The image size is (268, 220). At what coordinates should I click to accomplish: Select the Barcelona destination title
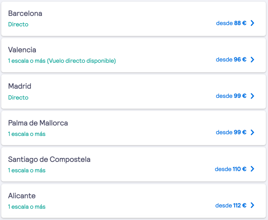tap(25, 14)
